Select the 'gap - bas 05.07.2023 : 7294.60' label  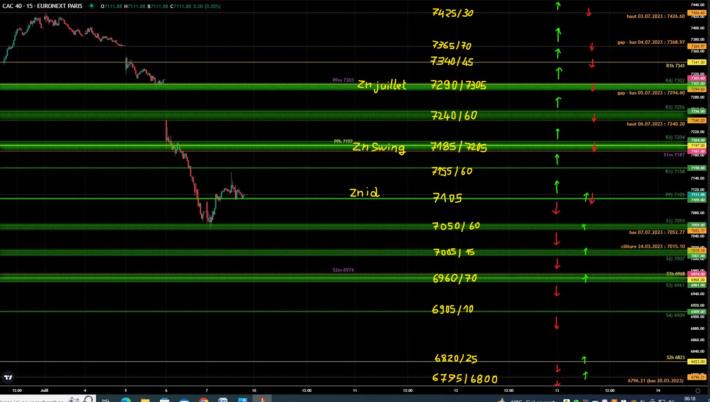coord(651,93)
